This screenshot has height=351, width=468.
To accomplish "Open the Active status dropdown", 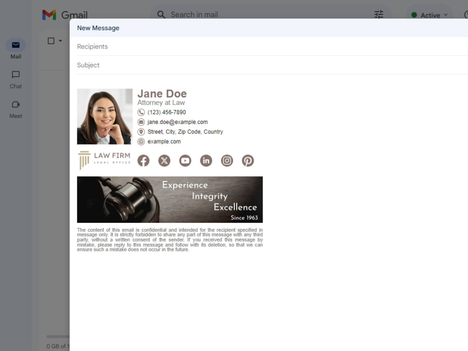I will point(430,15).
